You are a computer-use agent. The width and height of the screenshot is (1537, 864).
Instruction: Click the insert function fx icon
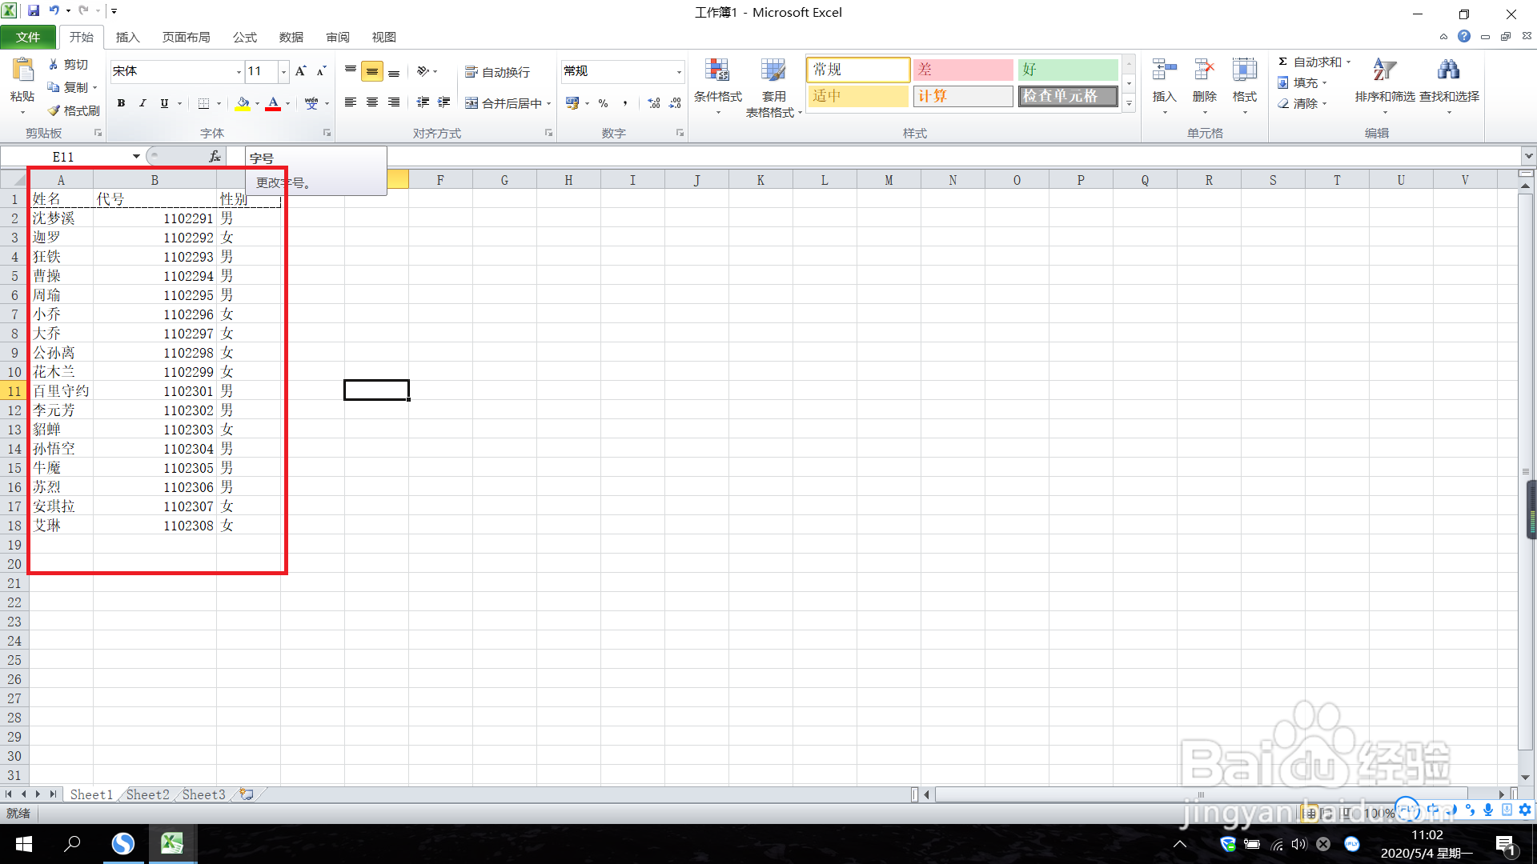click(215, 157)
